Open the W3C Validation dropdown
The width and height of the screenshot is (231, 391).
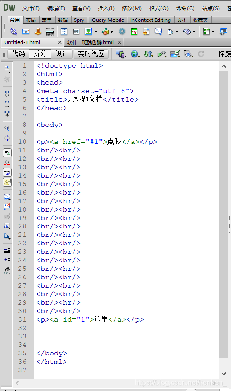point(162,54)
